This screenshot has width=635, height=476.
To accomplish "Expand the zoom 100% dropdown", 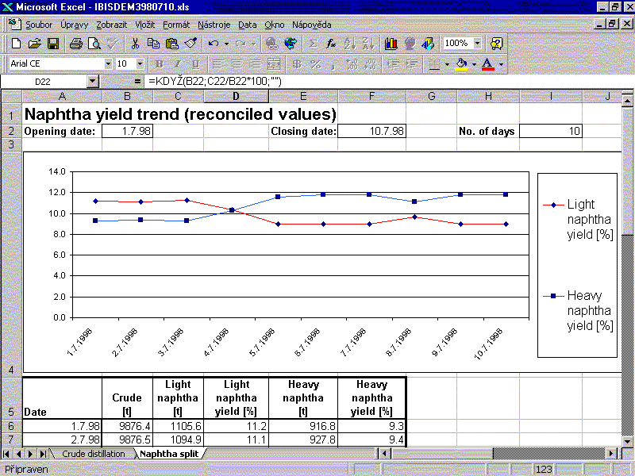I will pos(477,44).
